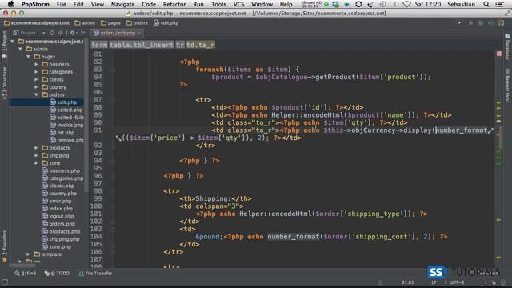Viewport: 512px width, 288px height.
Task: Open the Spotlight search icon
Action: tap(486, 4)
